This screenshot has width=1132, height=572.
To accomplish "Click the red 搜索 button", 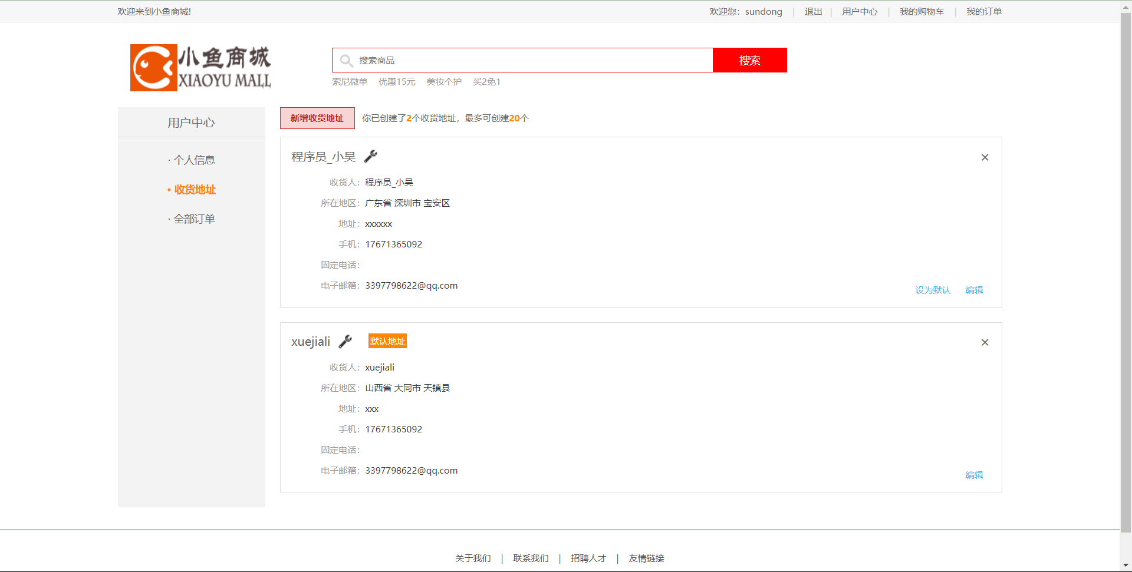I will click(x=750, y=60).
